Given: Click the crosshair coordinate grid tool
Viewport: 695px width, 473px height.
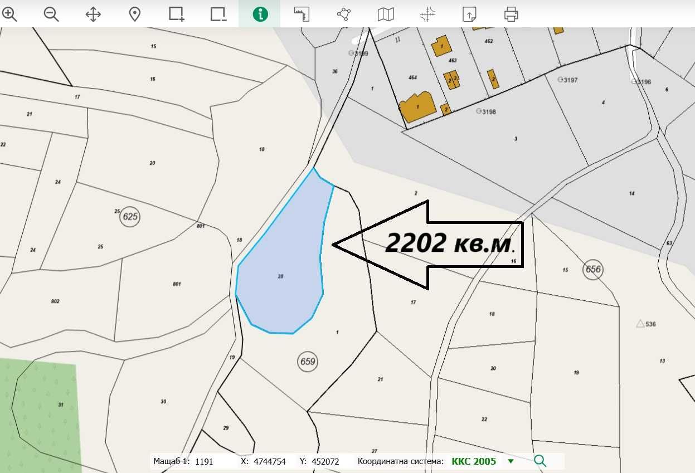Looking at the screenshot, I should click(x=427, y=14).
